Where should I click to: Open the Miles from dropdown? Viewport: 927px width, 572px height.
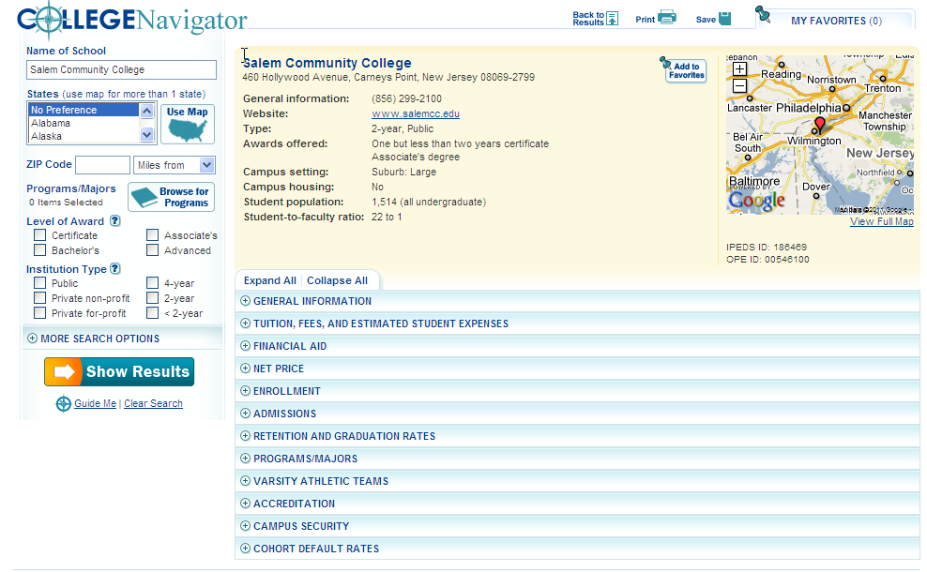pos(175,165)
